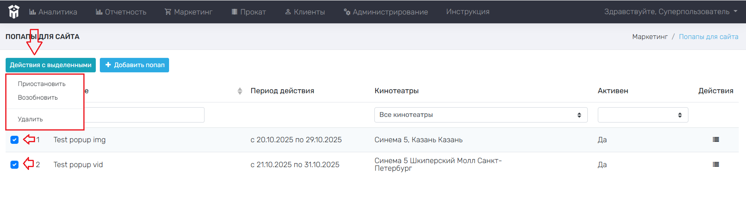Click the Активен column header

[x=613, y=91]
